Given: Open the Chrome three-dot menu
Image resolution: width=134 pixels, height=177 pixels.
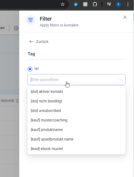Looking at the screenshot, I should coord(128,4).
